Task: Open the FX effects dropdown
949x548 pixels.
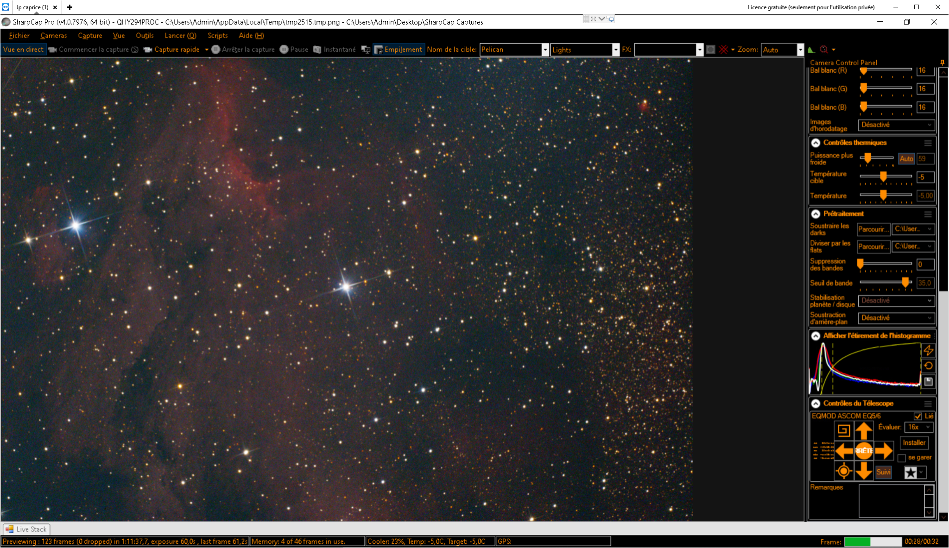Action: pyautogui.click(x=700, y=50)
